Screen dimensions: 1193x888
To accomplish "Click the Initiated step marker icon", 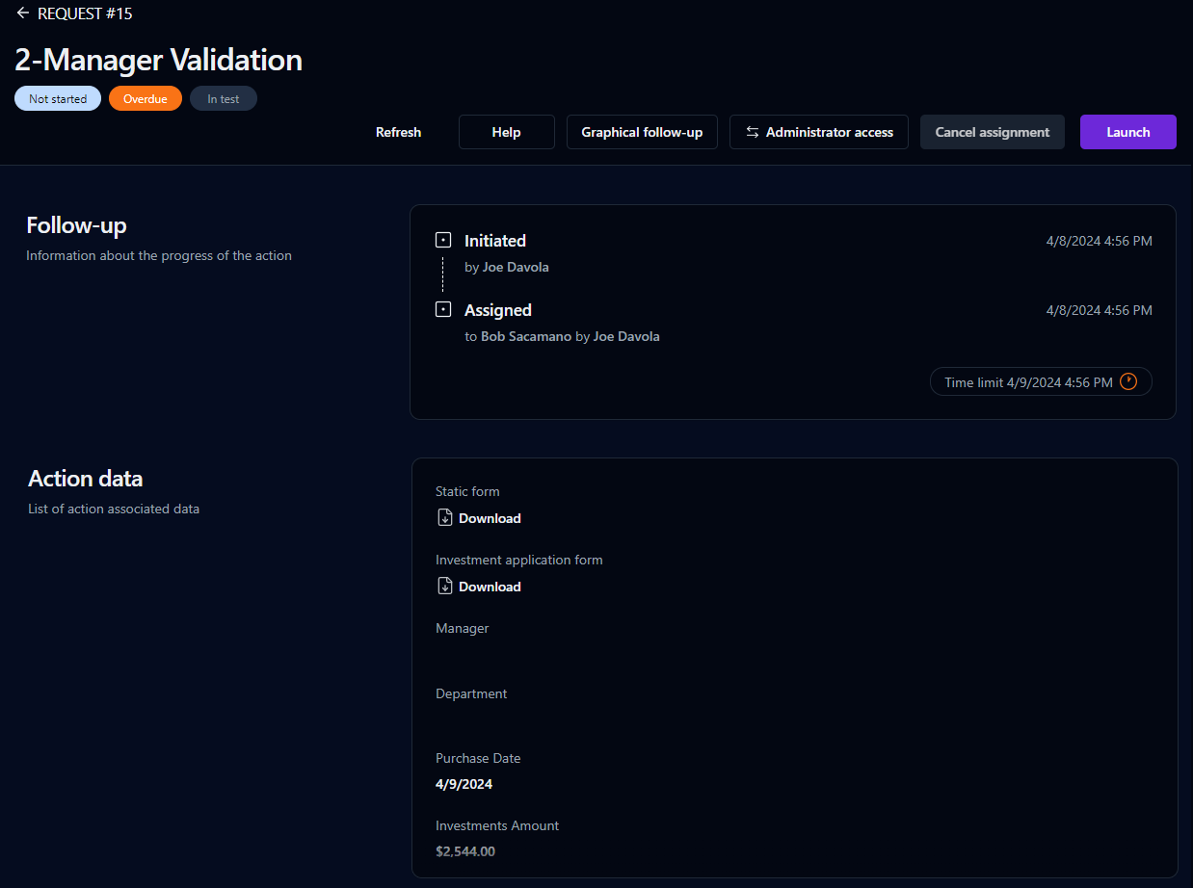I will pos(443,241).
